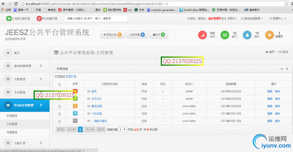The image size is (293, 152).
Task: Open the 基础数据管理 dropdown in the top bar
Action: (252, 18)
